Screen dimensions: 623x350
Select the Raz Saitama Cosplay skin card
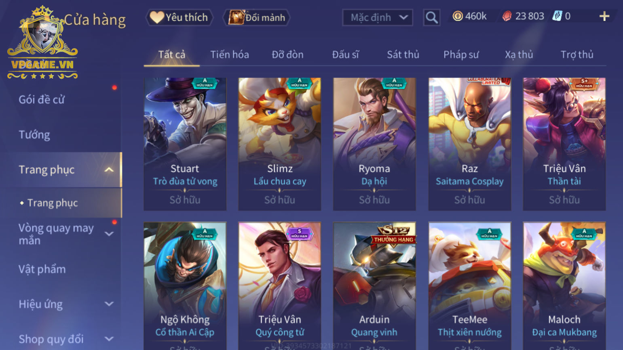(x=470, y=144)
